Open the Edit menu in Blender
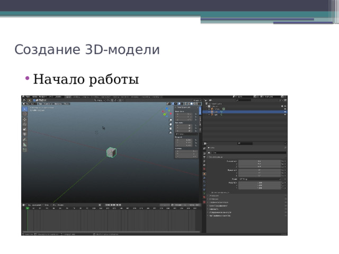The height and width of the screenshot is (254, 339). click(x=35, y=97)
